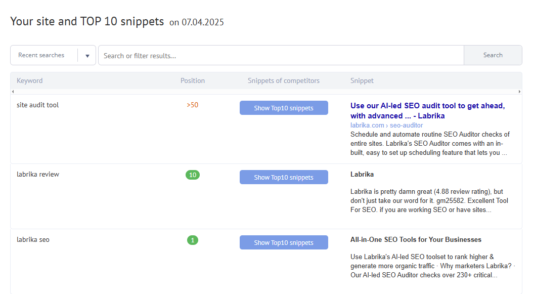
Task: Click the 'Labrika is pretty damn great' snippet text
Action: (x=429, y=201)
